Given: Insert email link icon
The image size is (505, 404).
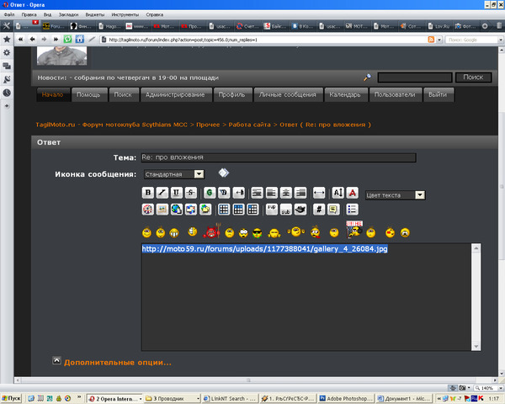Looking at the screenshot, I should click(191, 210).
